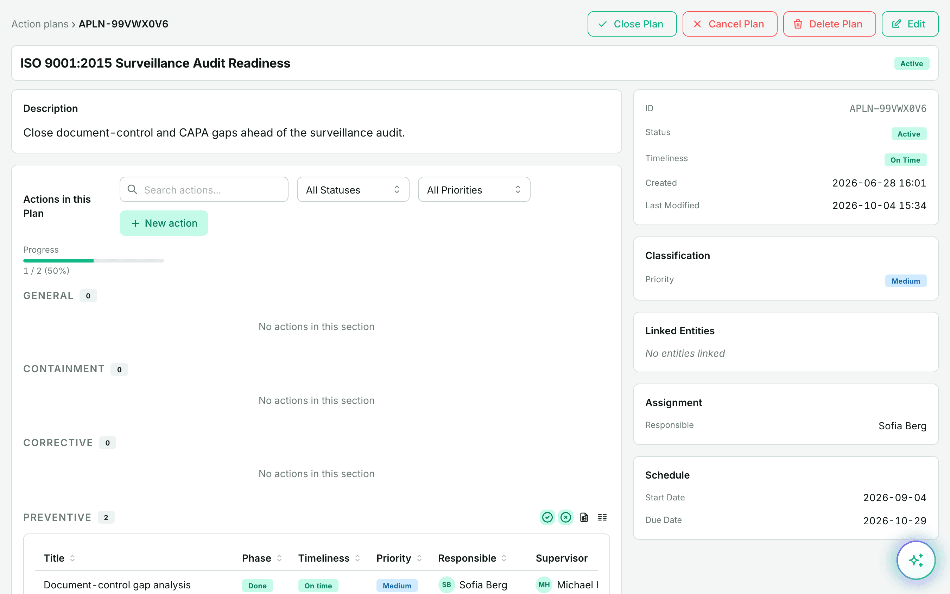This screenshot has width=950, height=594.
Task: Click the SB avatar for Sofia Berg
Action: (446, 585)
